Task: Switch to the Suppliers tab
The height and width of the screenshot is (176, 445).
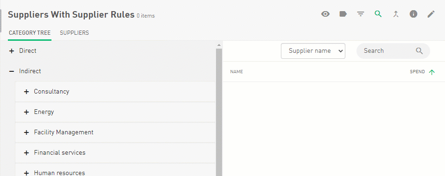Action: 74,33
